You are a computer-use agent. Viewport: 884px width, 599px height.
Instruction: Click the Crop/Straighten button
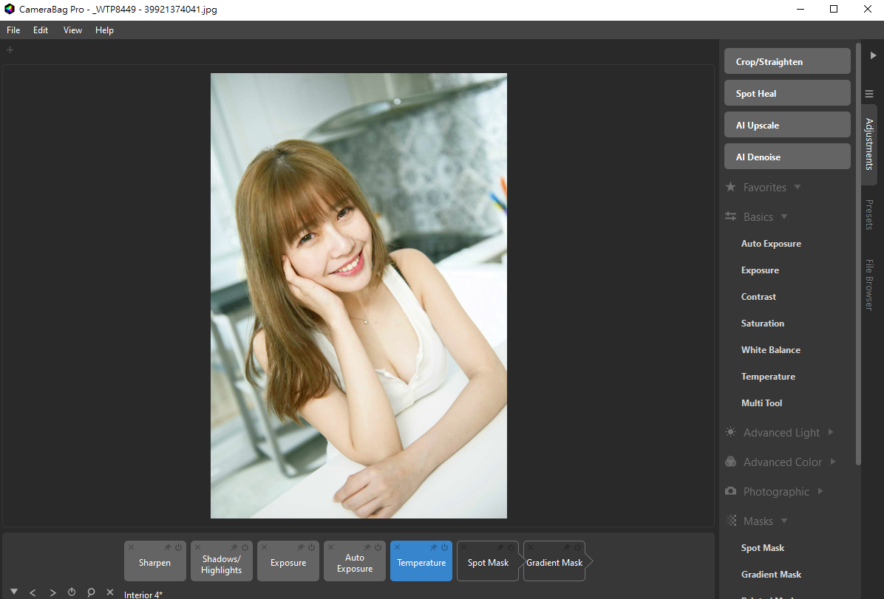[786, 62]
